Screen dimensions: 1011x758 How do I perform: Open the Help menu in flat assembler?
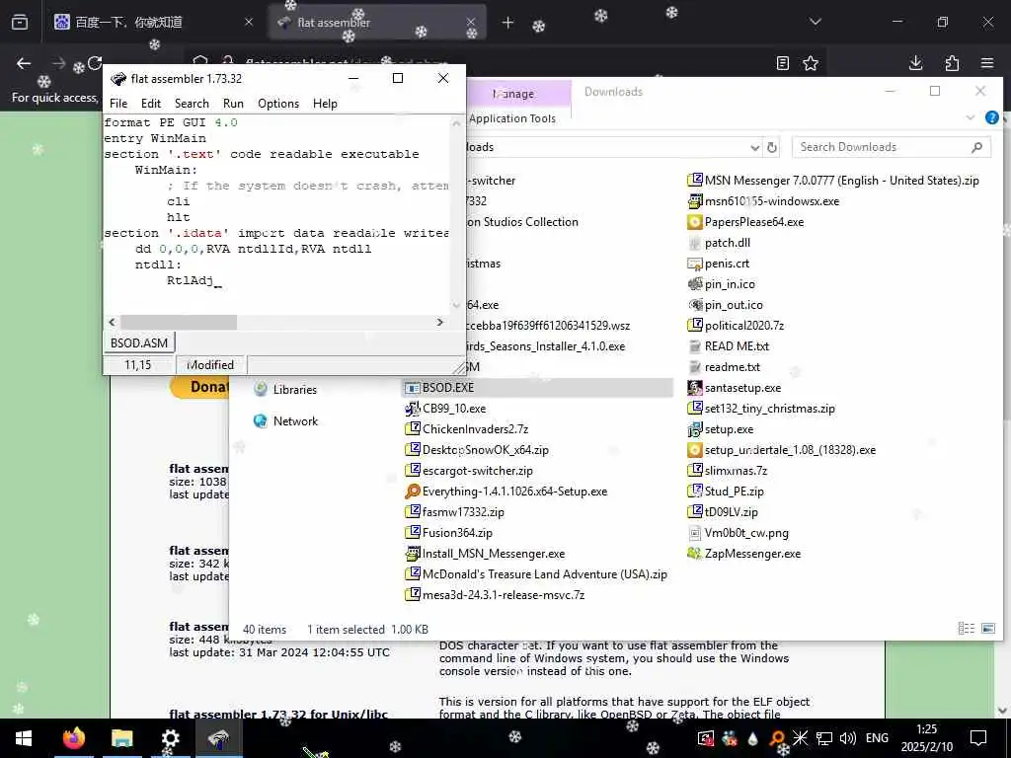(325, 103)
